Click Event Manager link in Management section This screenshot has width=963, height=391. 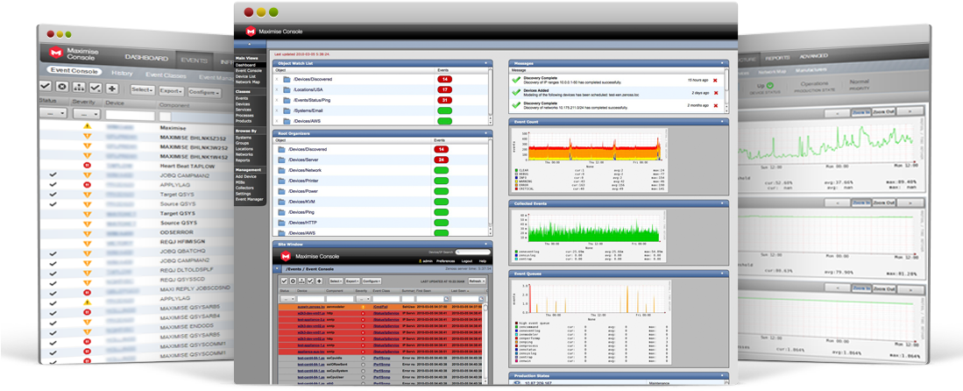[250, 199]
